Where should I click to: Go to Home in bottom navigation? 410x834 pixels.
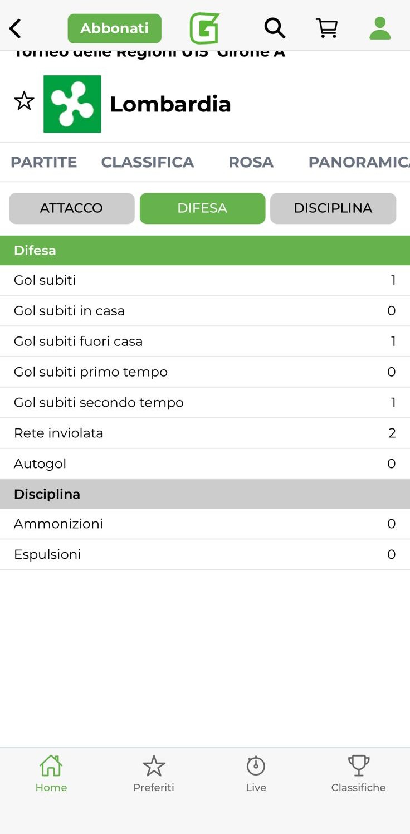(x=51, y=773)
